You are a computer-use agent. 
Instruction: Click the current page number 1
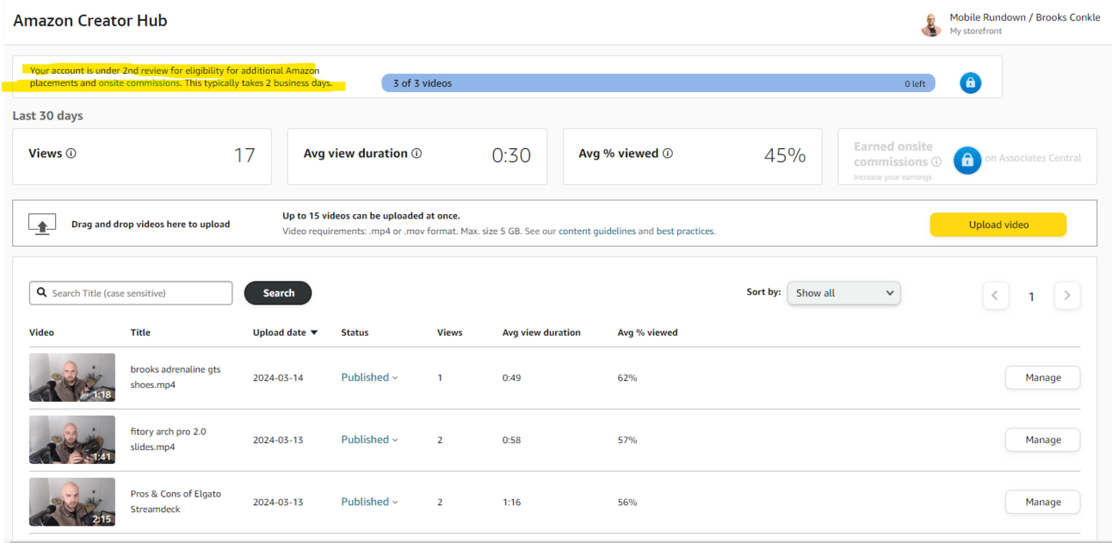tap(1031, 296)
